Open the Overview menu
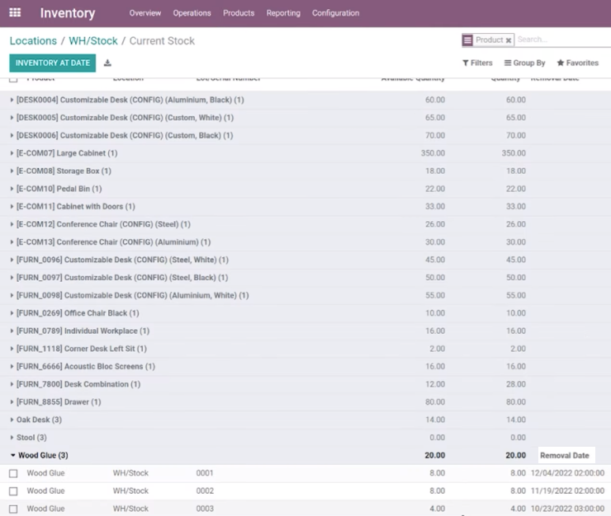Screen dimensions: 611x516 [145, 13]
